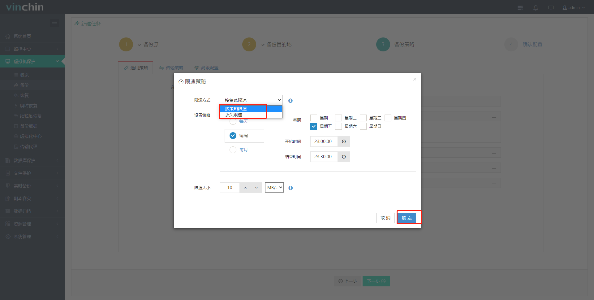594x300 pixels.
Task: Click the 结束时间 input field
Action: [324, 157]
